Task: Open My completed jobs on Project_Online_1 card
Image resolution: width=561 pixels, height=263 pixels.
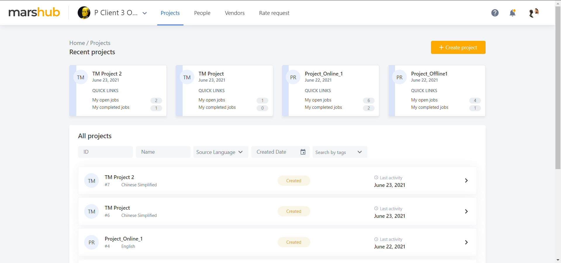Action: coord(323,107)
